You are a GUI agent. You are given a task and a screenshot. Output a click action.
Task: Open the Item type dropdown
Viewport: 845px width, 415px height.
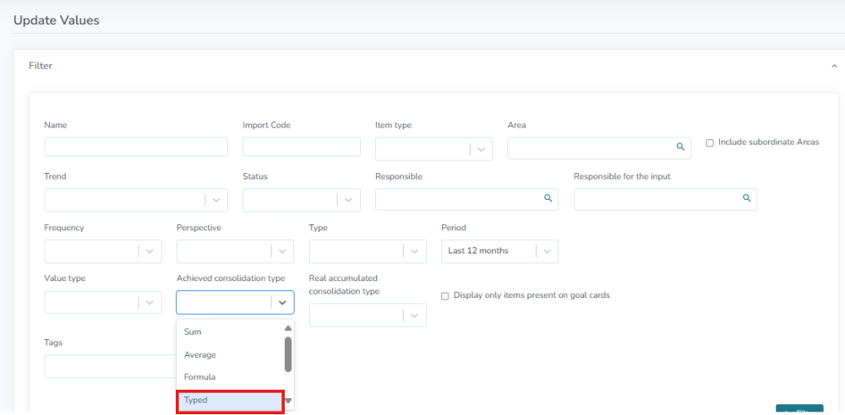point(480,148)
